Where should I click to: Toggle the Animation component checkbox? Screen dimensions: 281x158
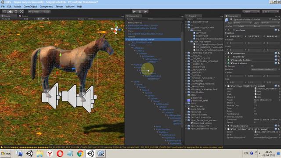[x=231, y=53]
